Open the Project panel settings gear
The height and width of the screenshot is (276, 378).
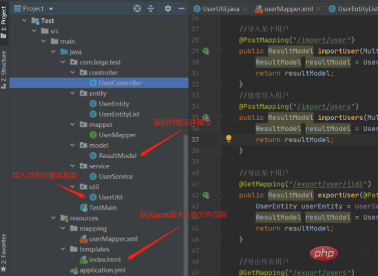pos(168,8)
